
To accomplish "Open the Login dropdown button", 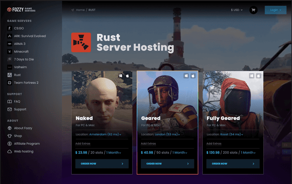I will (276, 10).
